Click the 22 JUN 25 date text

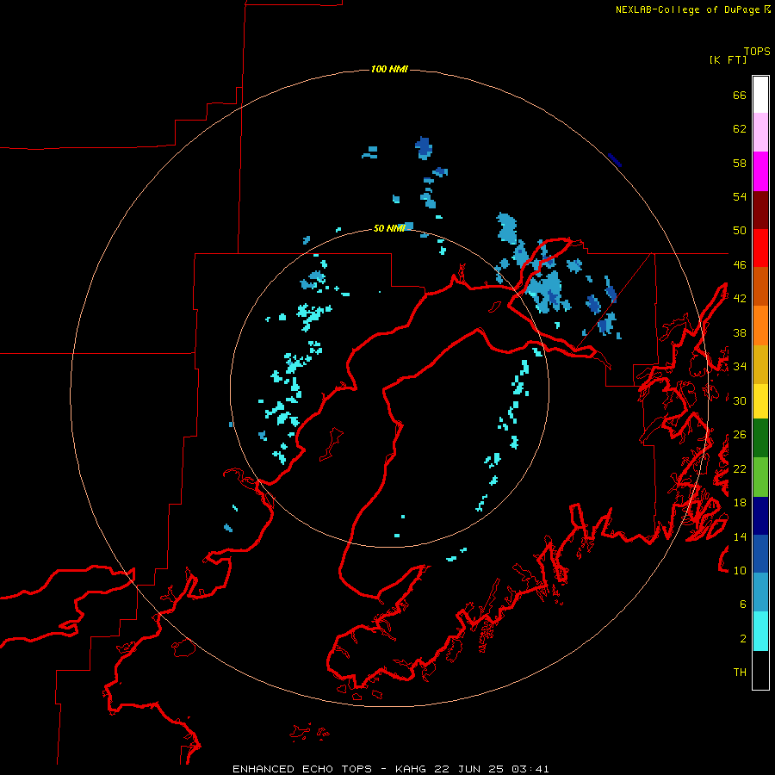click(468, 769)
